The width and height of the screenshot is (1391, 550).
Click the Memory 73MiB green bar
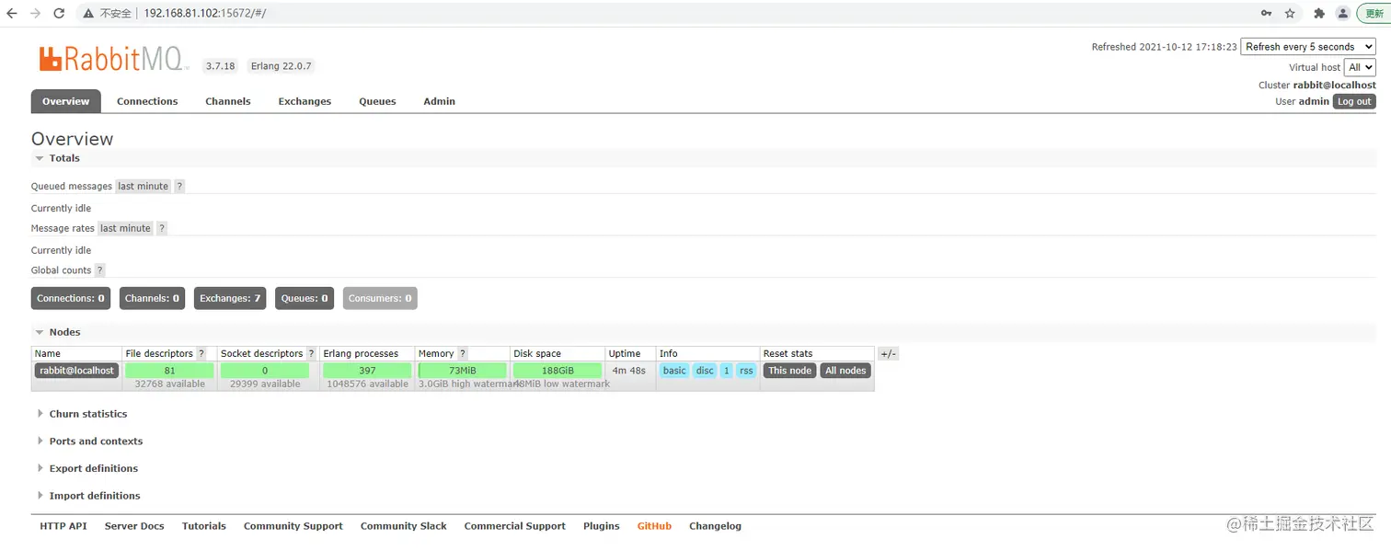coord(463,371)
